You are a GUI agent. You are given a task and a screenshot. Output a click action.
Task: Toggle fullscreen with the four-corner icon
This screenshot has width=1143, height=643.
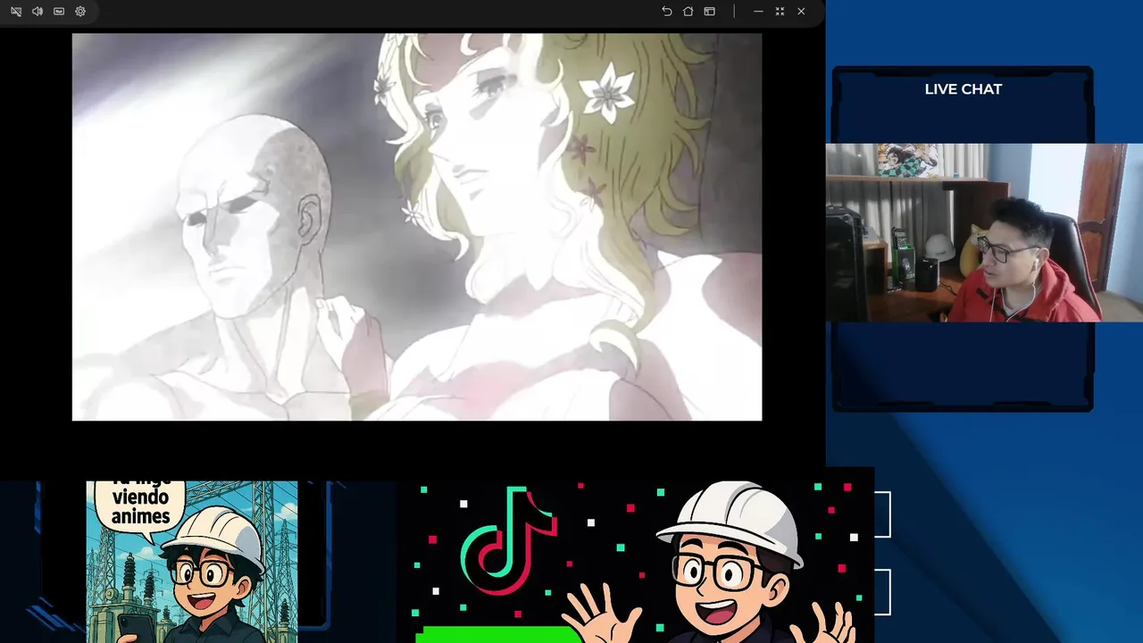pos(780,12)
